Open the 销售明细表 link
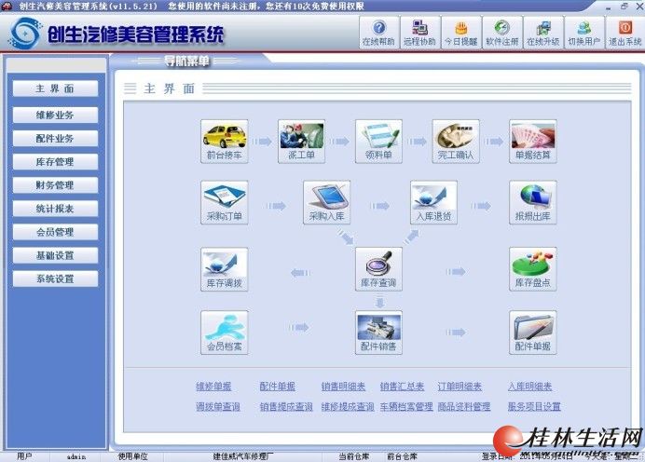The height and width of the screenshot is (462, 645). click(x=343, y=387)
